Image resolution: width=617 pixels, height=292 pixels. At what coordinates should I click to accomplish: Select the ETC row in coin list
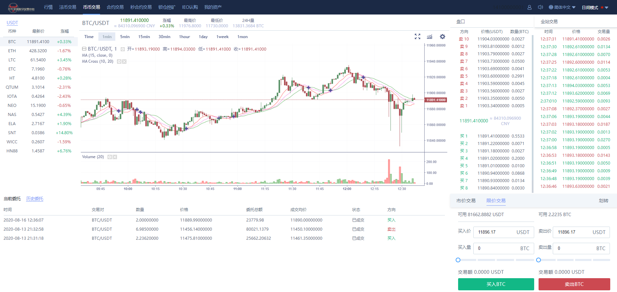point(39,69)
